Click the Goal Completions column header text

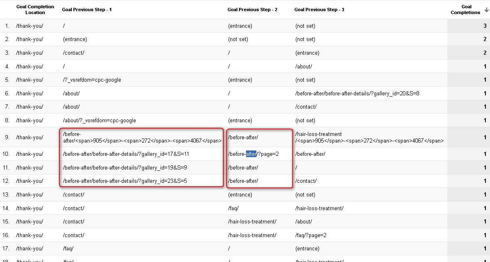pos(466,10)
